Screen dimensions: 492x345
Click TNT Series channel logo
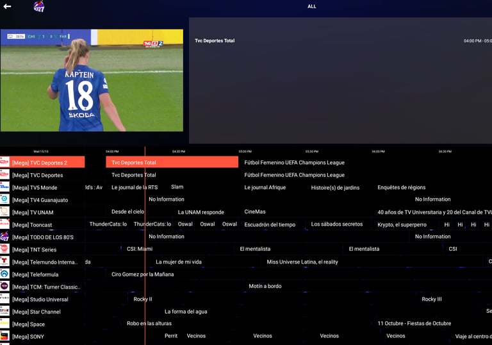click(4, 249)
